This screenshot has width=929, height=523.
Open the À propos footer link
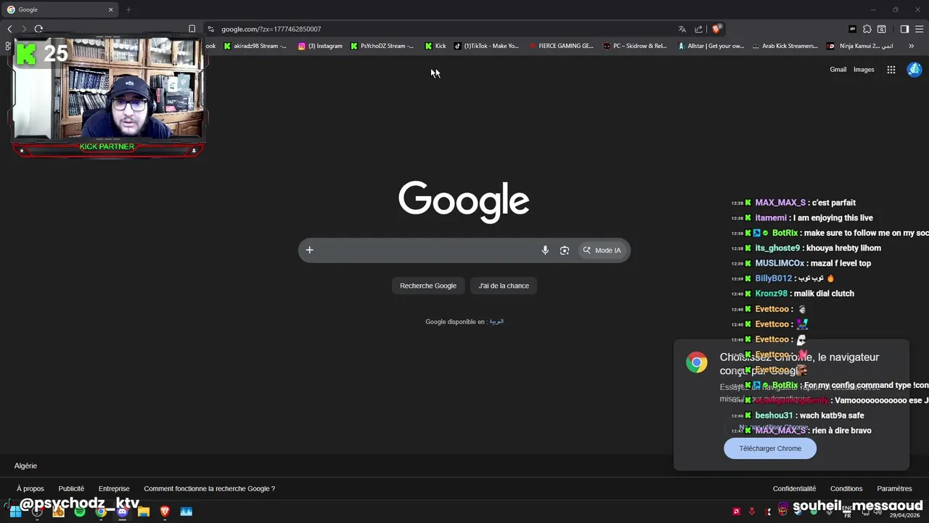point(30,489)
